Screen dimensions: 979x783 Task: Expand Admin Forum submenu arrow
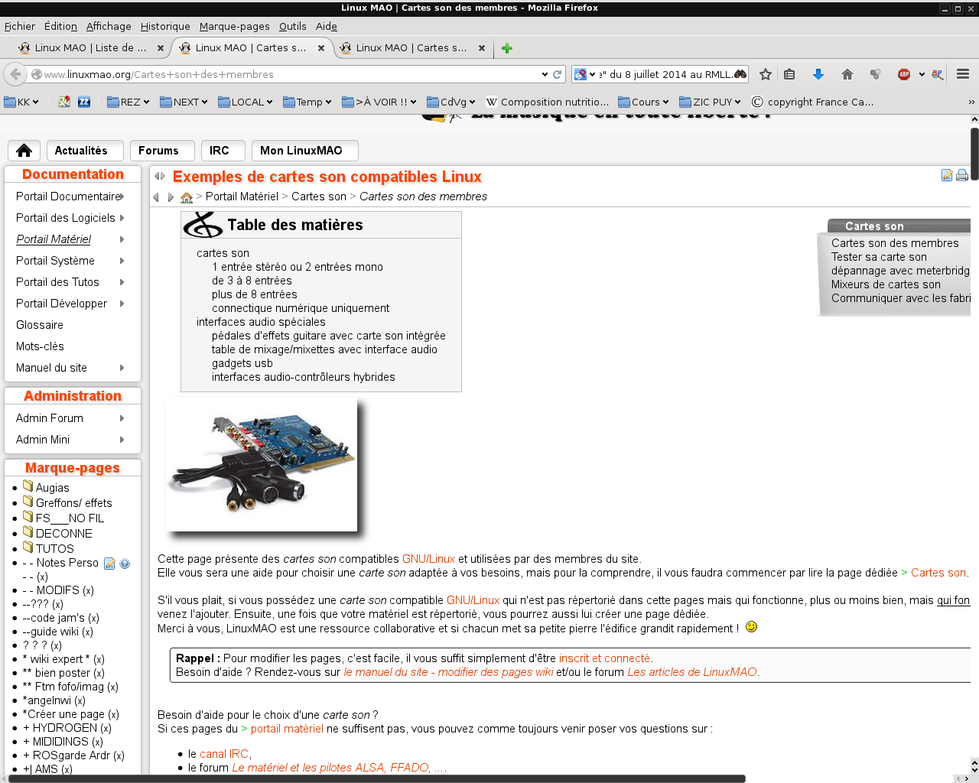[x=122, y=418]
